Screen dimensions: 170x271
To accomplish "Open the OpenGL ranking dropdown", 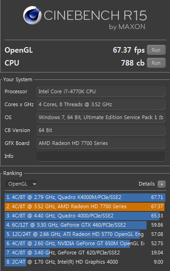I will [22, 184].
